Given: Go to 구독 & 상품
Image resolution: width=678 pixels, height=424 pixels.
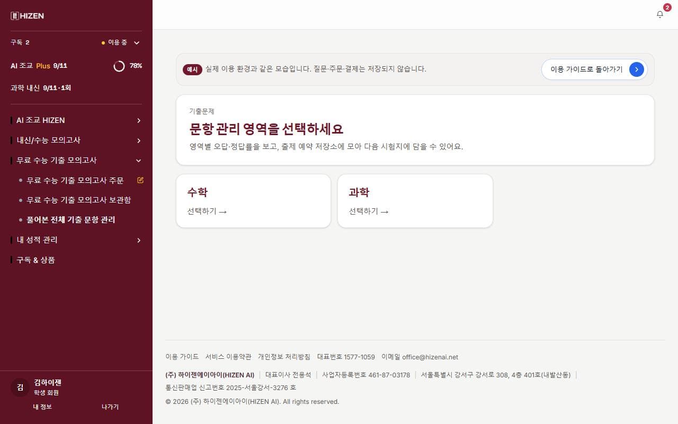Looking at the screenshot, I should pos(76,260).
